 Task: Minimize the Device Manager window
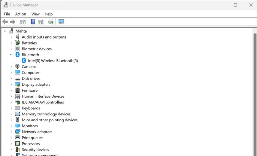pyautogui.click(x=220, y=5)
